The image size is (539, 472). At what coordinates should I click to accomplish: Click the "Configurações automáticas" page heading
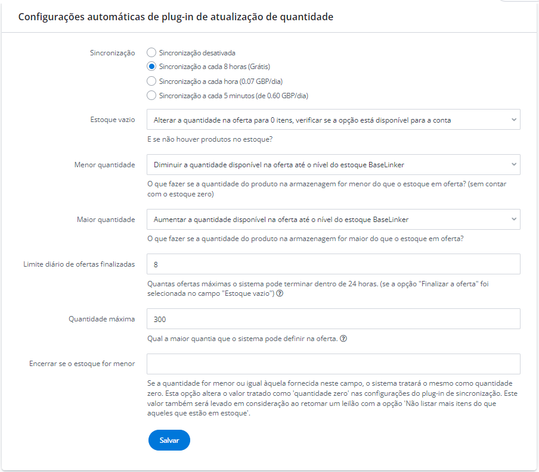click(x=175, y=17)
